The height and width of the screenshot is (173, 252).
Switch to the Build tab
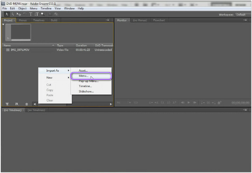click(x=54, y=21)
